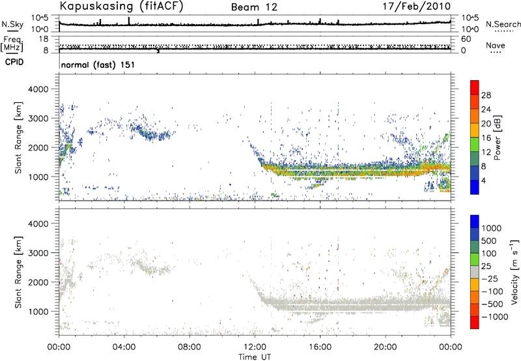The image size is (521, 361).
Task: Click the yellow-orange segment of Power color bar
Action: click(475, 130)
